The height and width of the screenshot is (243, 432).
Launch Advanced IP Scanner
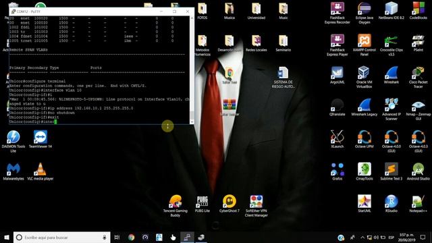tap(391, 109)
